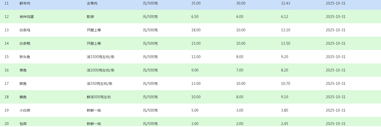
Task: Click the 鲜活500克左右 specification cell
Action: point(99,97)
